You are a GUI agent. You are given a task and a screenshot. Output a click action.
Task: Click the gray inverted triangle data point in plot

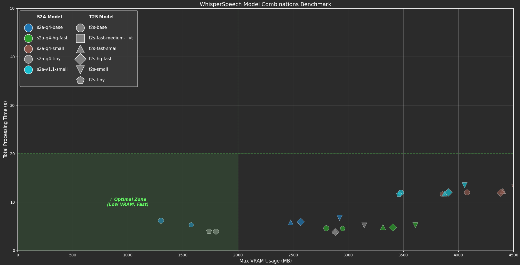pos(364,225)
